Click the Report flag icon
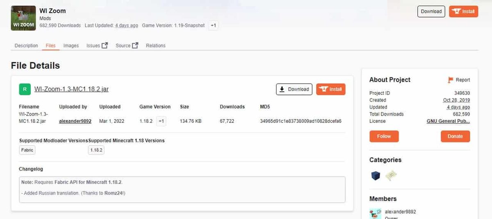The image size is (492, 219). [x=451, y=80]
